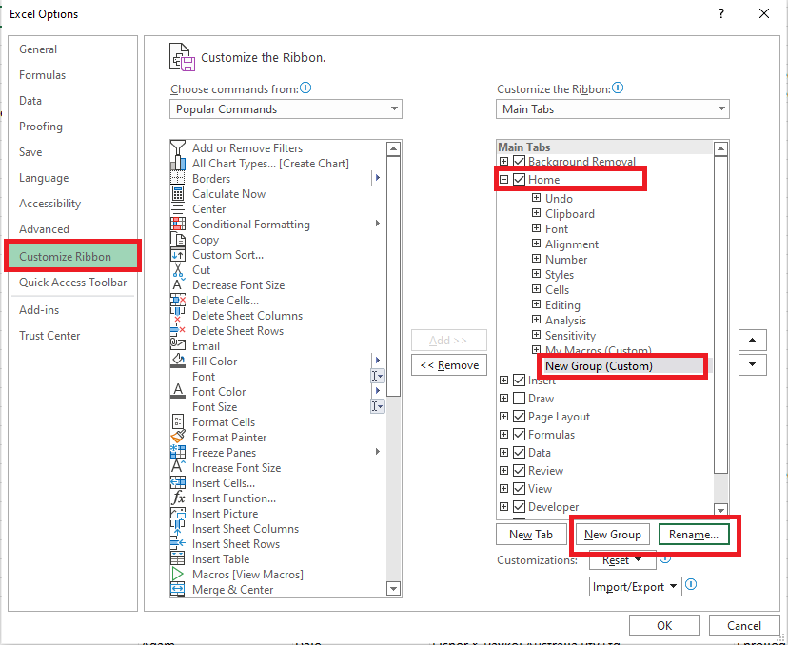Click the Remove button

click(449, 365)
